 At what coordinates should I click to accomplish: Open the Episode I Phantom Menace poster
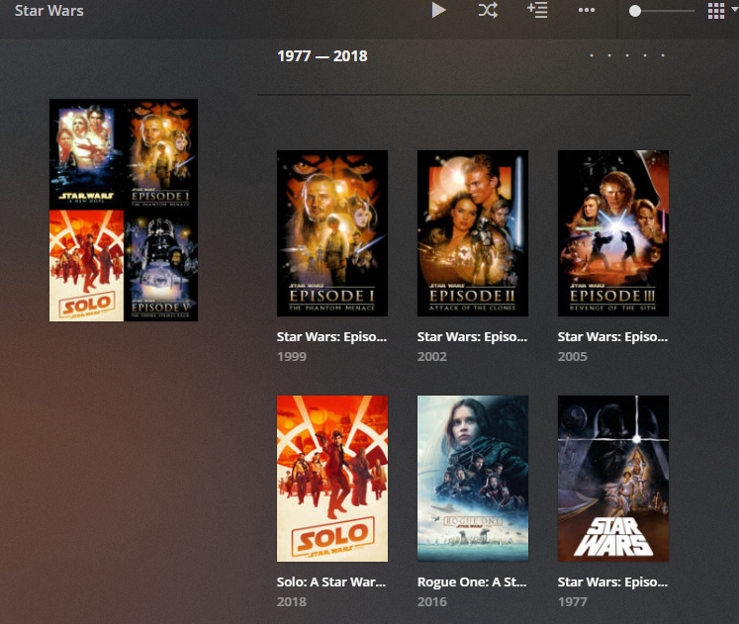click(332, 233)
